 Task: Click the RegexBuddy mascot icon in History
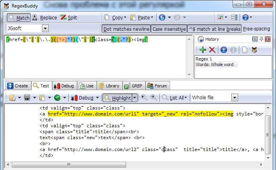[254, 50]
